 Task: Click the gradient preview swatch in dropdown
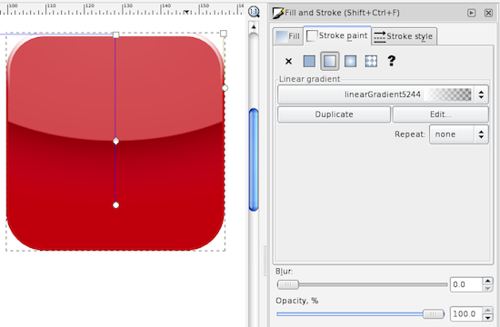pos(448,94)
